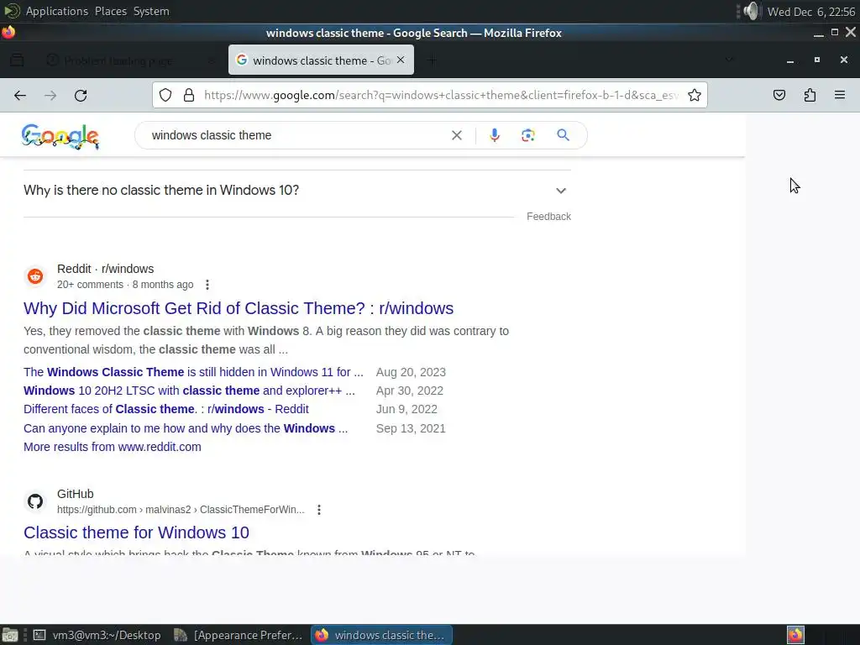Switch to vm3@vm3:~/Desktop terminal window
The height and width of the screenshot is (645, 860).
(97, 635)
